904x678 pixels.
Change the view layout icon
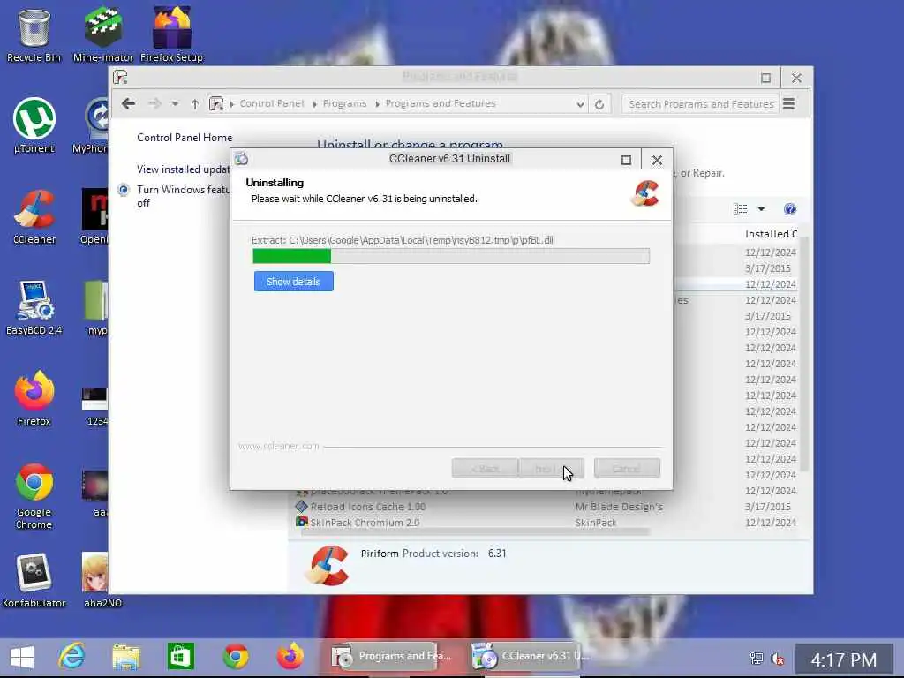[x=741, y=208]
